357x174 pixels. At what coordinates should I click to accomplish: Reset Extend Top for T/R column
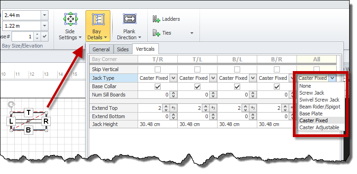tap(174, 108)
